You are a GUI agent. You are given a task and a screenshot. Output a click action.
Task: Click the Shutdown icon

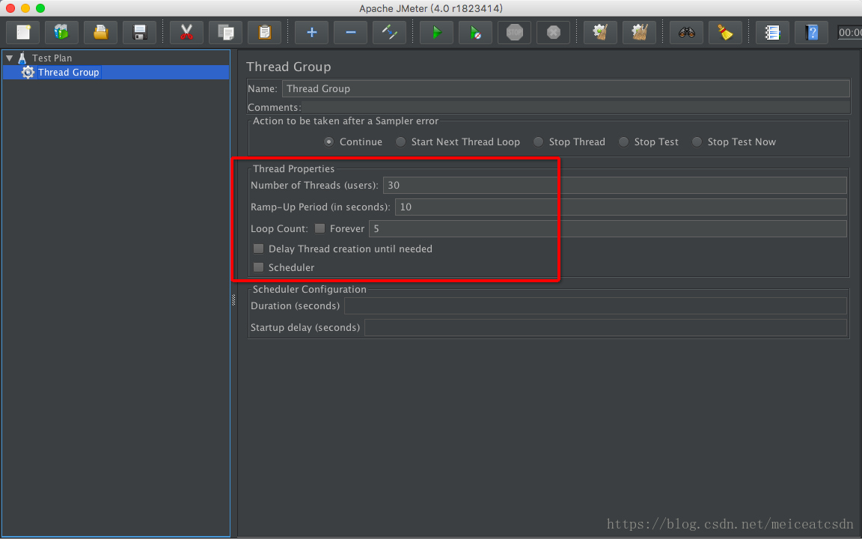(554, 32)
